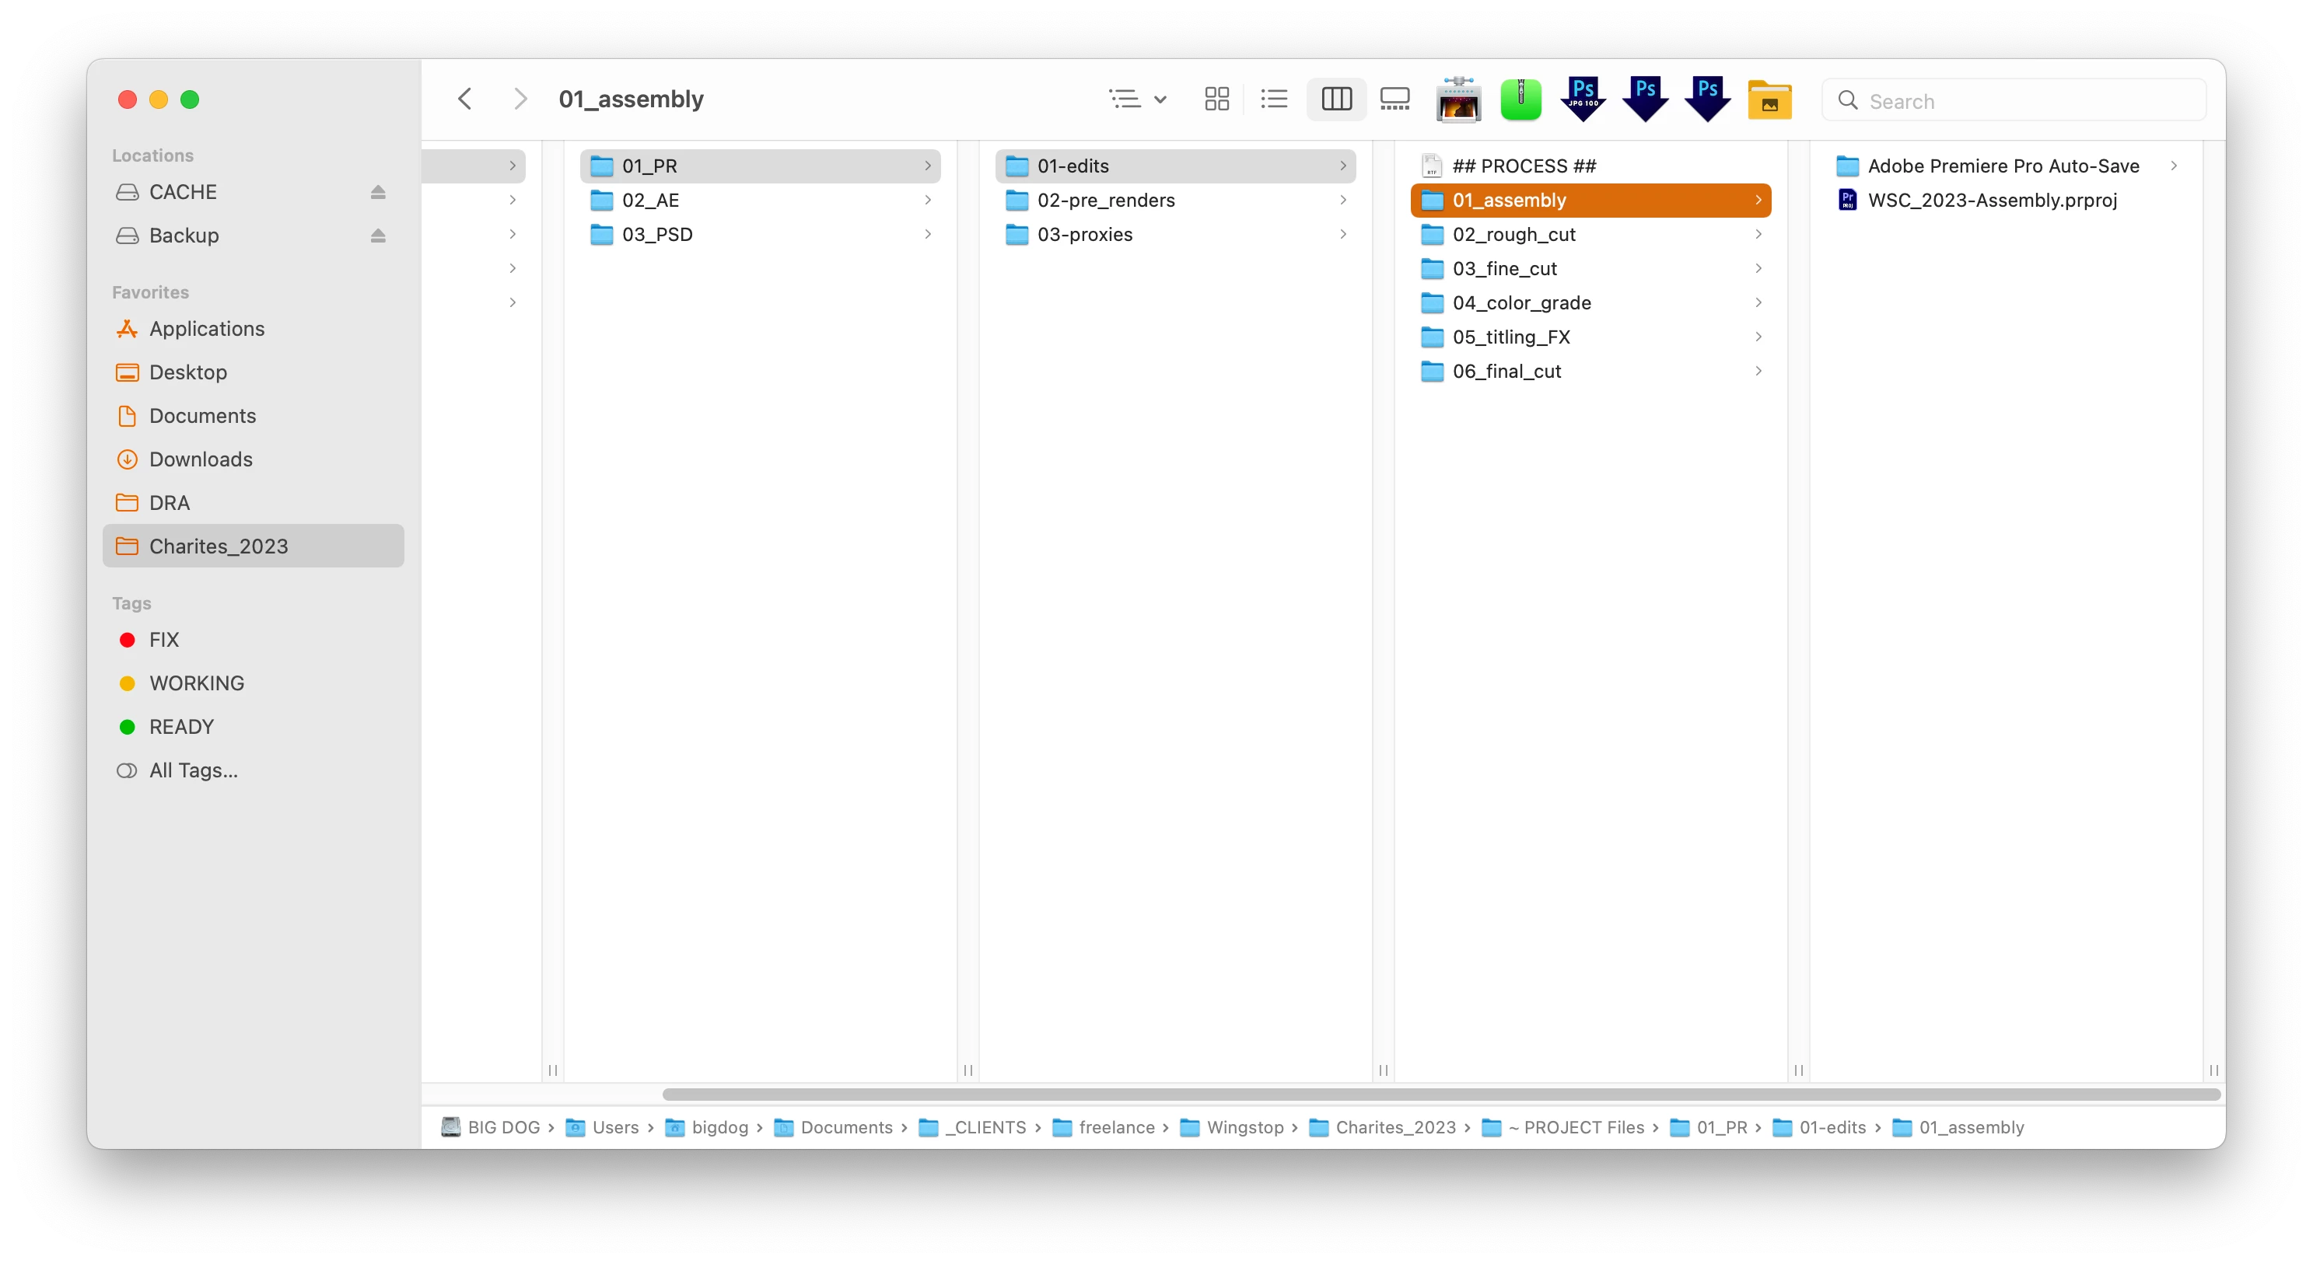This screenshot has width=2313, height=1264.
Task: Eject the Backup volume
Action: 378,236
